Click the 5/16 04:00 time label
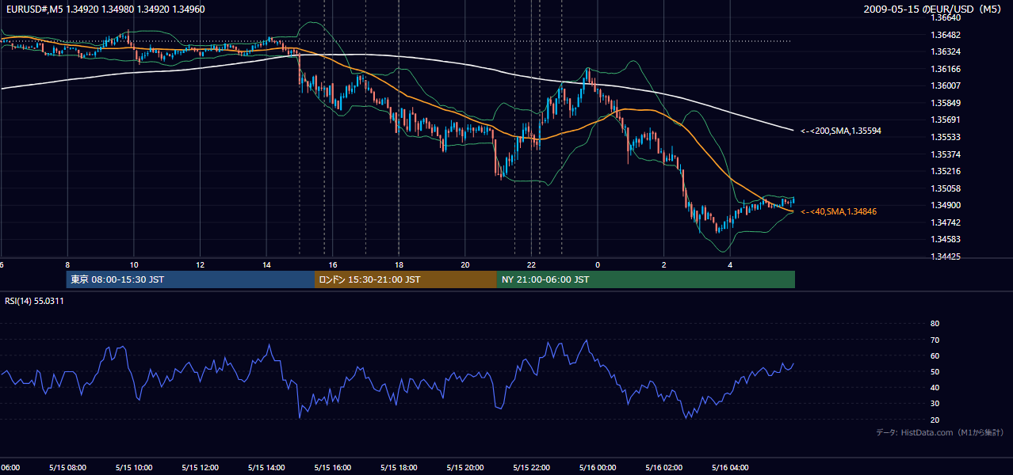Image resolution: width=1013 pixels, height=475 pixels. coord(730,467)
